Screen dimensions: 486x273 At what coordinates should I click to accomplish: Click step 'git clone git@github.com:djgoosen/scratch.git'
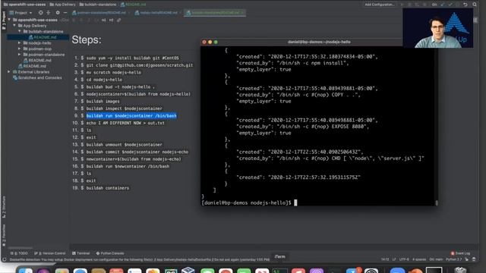tap(140, 65)
